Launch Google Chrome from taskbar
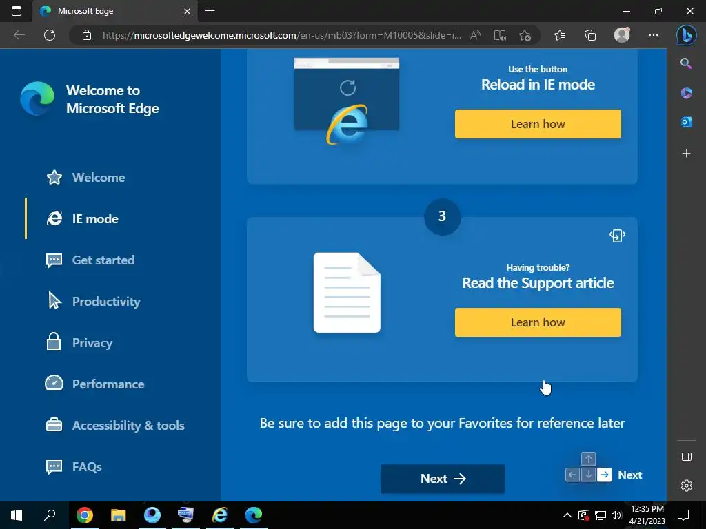Viewport: 706px width, 529px height. 85,515
